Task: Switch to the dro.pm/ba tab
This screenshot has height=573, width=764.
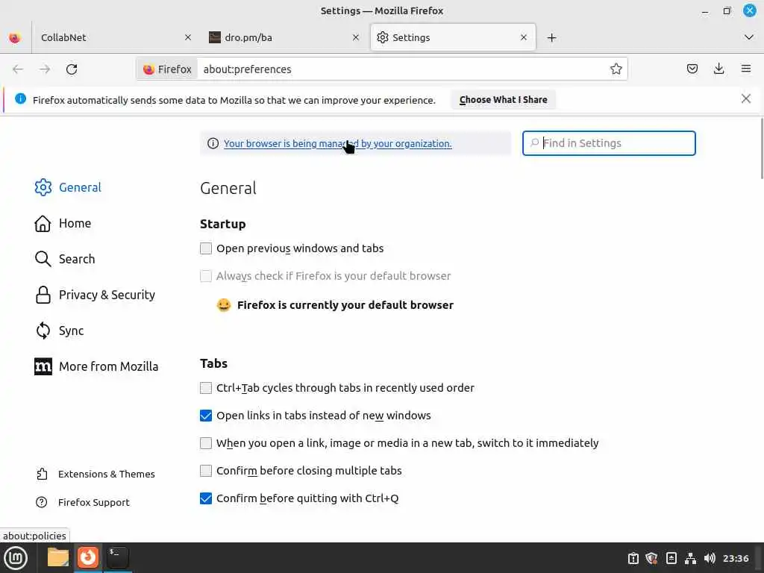Action: point(284,37)
